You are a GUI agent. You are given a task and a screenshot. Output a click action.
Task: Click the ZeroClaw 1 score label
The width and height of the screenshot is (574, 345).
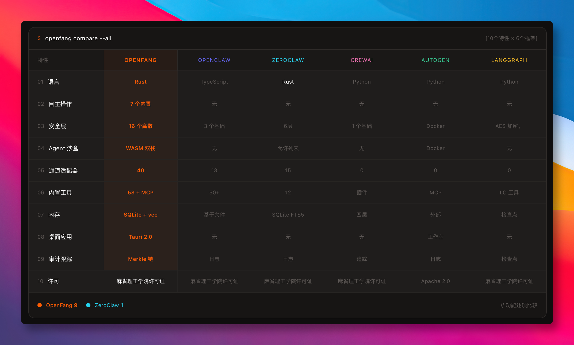click(x=109, y=305)
